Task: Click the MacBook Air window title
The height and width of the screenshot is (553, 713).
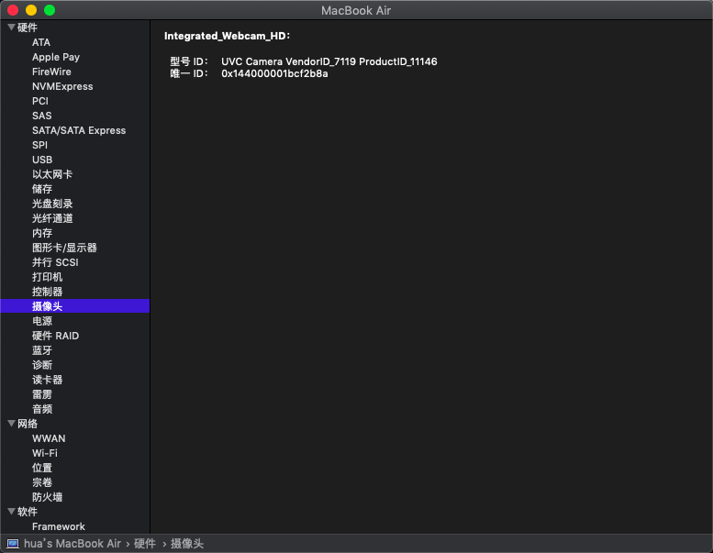Action: click(356, 10)
